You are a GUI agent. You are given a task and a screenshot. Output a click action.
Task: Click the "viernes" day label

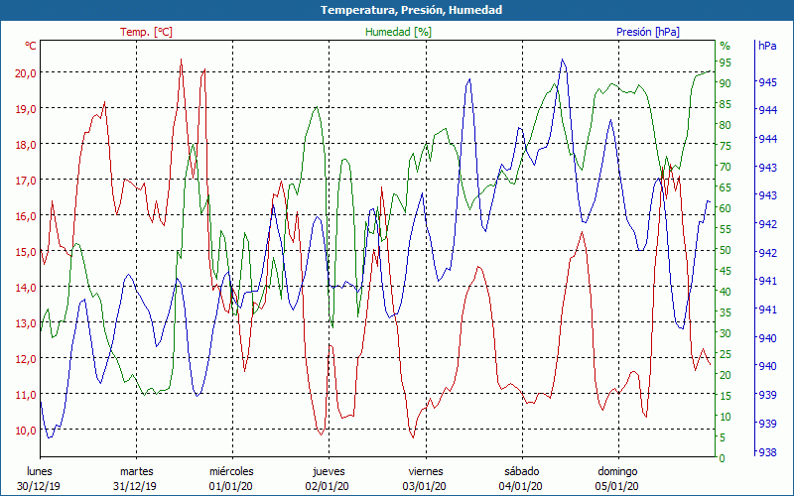pyautogui.click(x=426, y=471)
